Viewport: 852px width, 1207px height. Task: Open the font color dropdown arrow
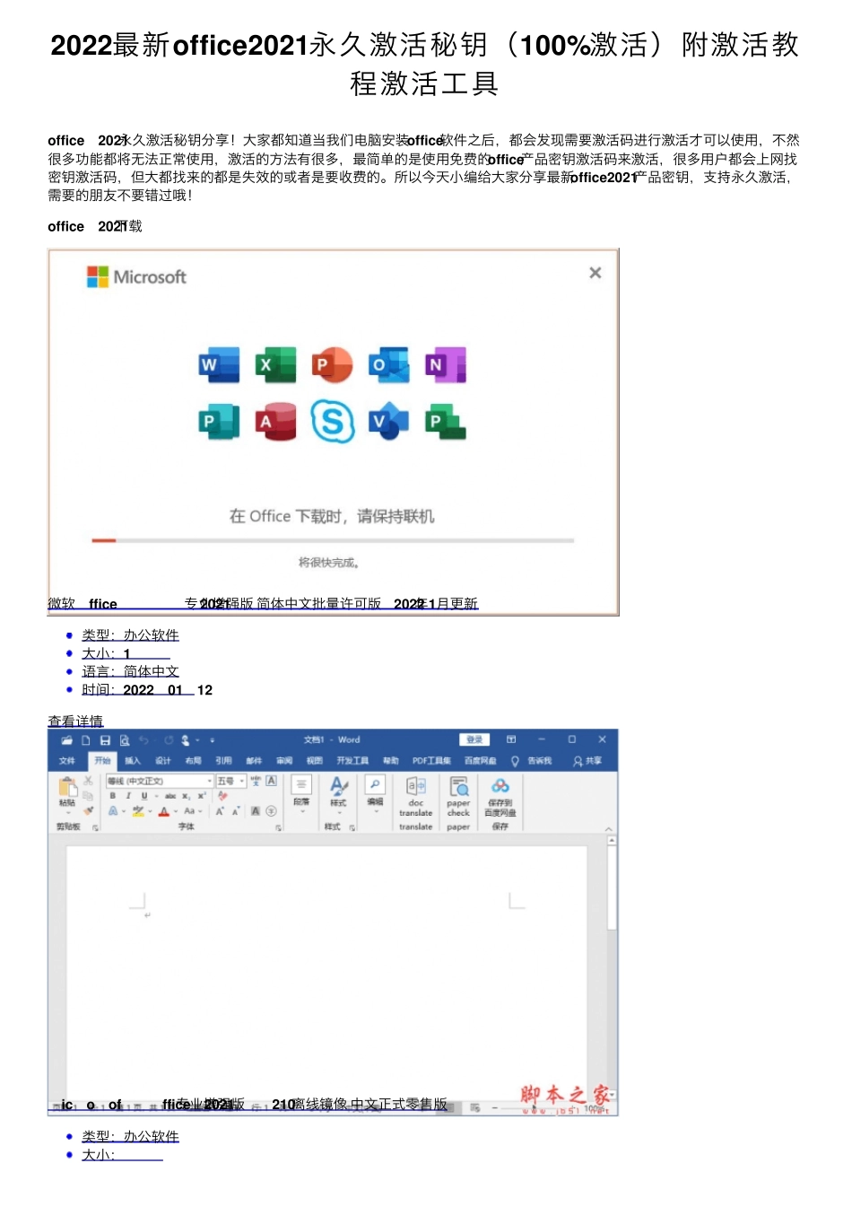click(176, 810)
